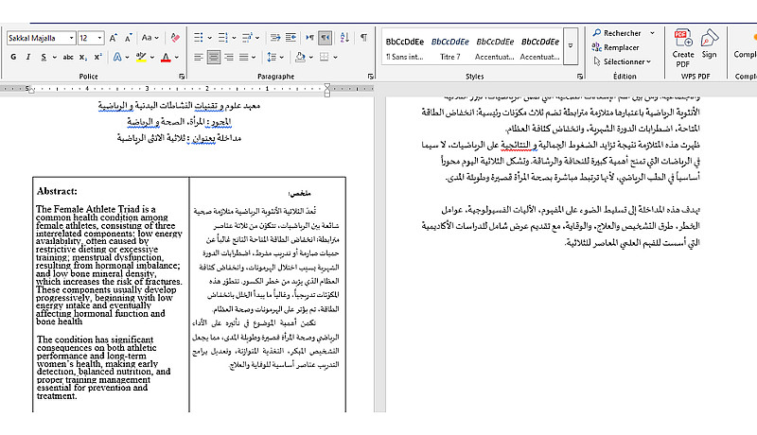Align the paragraph to the right
The image size is (757, 435).
click(228, 57)
